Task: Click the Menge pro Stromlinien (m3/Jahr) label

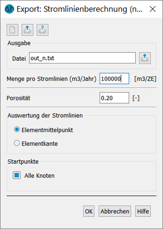Action: (51, 79)
